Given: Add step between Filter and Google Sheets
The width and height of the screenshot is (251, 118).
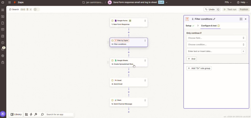Looking at the screenshot, I should (x=129, y=52).
